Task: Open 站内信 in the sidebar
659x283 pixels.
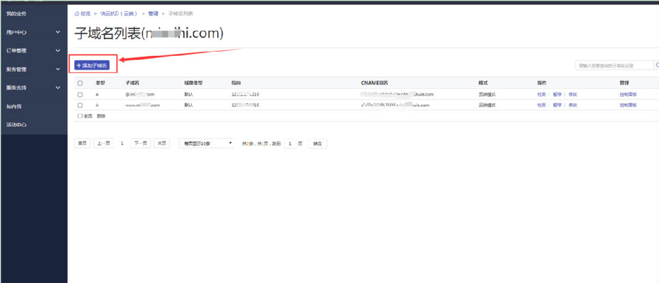Action: [14, 106]
